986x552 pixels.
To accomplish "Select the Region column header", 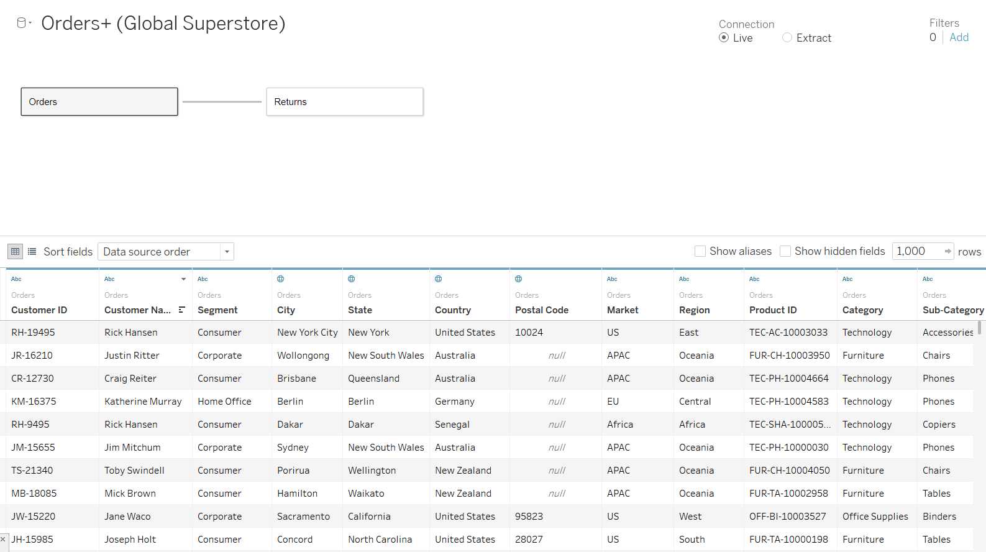I will [694, 310].
